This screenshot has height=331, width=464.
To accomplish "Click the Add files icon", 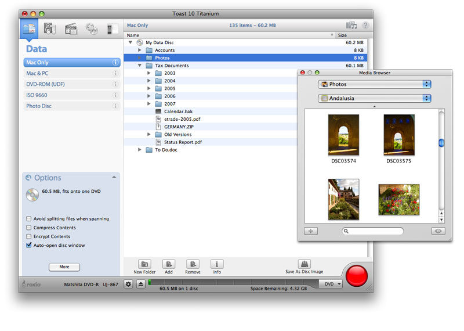I will (x=168, y=264).
